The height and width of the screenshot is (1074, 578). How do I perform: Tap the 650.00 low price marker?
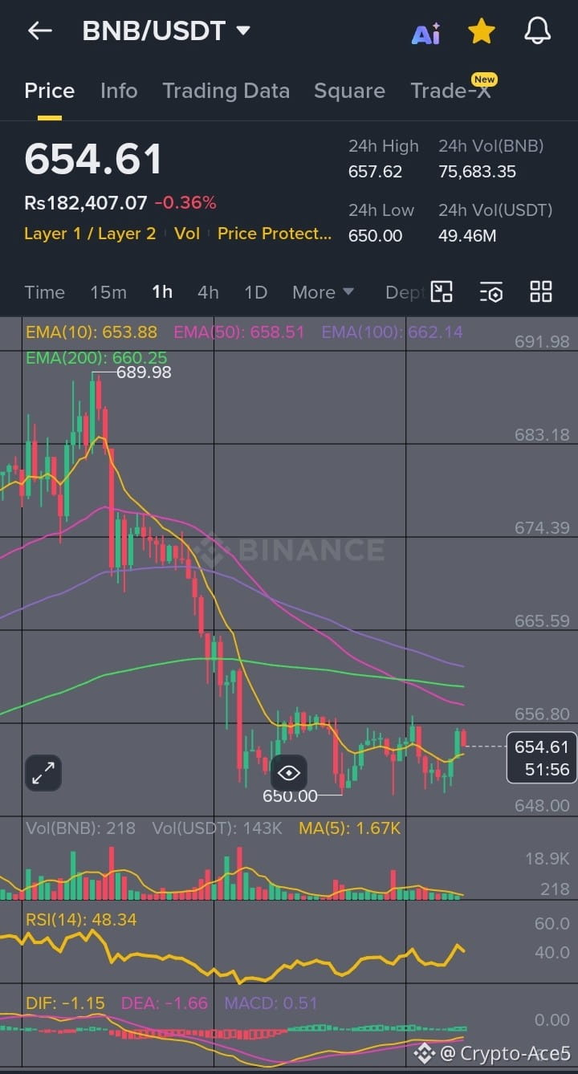tap(290, 796)
